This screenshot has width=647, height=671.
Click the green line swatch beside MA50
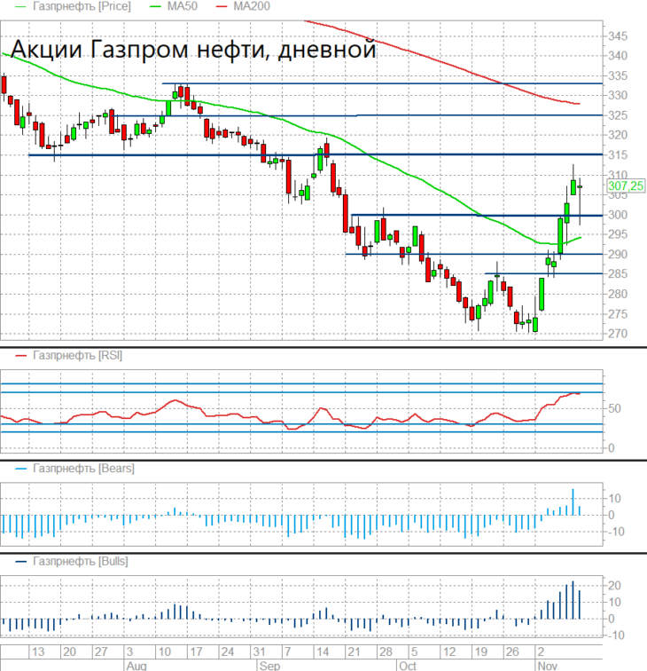[x=155, y=7]
